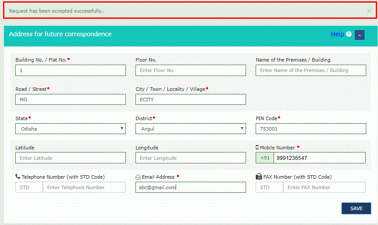
Task: Click the fax machine icon
Action: pyautogui.click(x=259, y=177)
